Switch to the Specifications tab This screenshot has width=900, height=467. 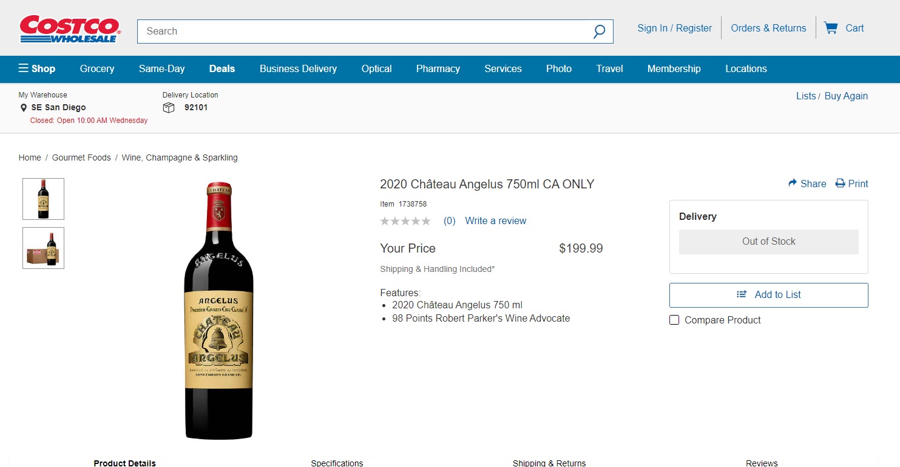[337, 463]
